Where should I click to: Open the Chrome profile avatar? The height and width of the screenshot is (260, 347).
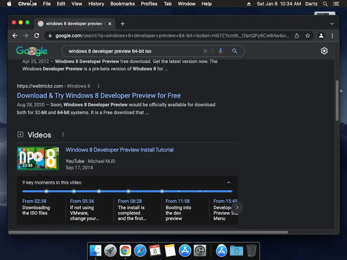click(321, 36)
